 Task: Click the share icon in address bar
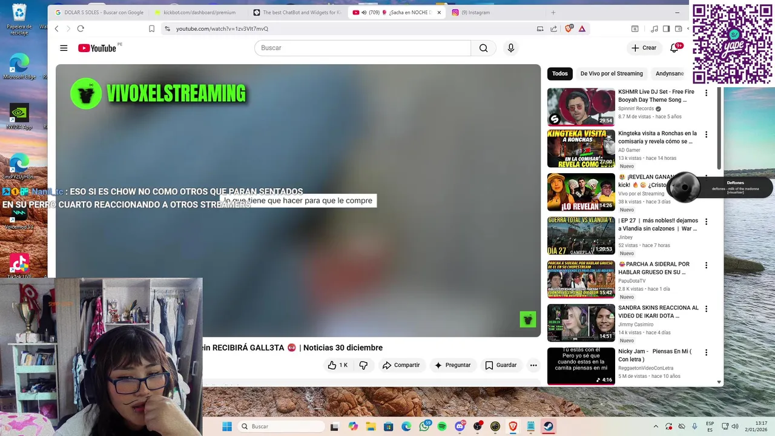(x=553, y=28)
